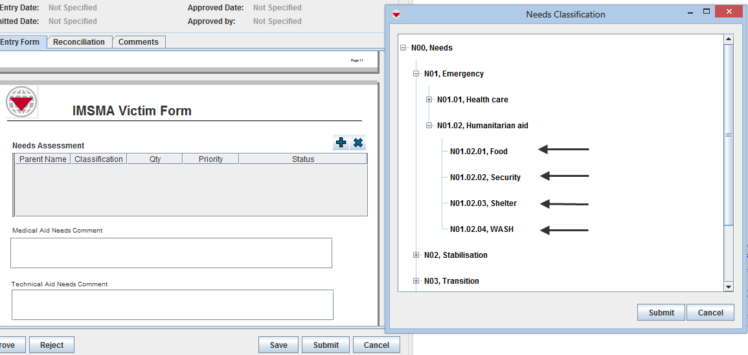
Task: Click the Medical Aid Needs Comment field
Action: tap(171, 253)
